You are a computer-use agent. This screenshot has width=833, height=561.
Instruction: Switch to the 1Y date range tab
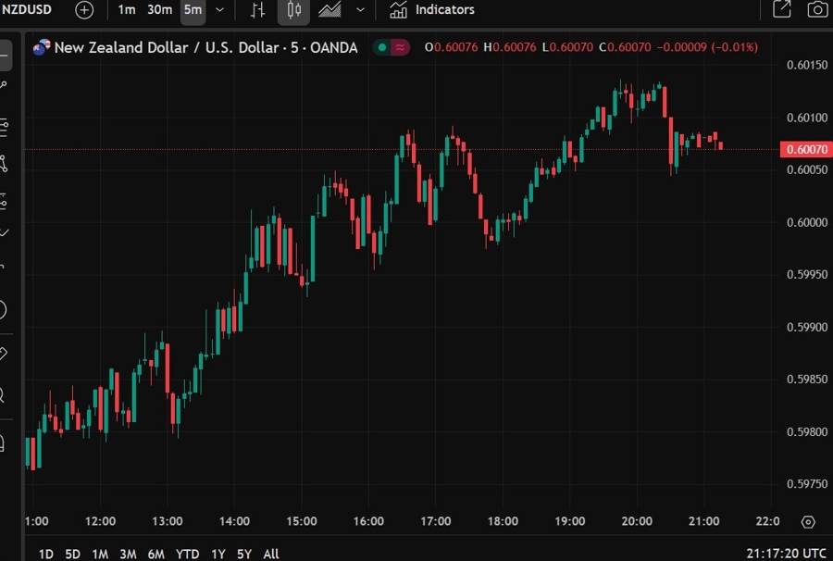(x=218, y=554)
